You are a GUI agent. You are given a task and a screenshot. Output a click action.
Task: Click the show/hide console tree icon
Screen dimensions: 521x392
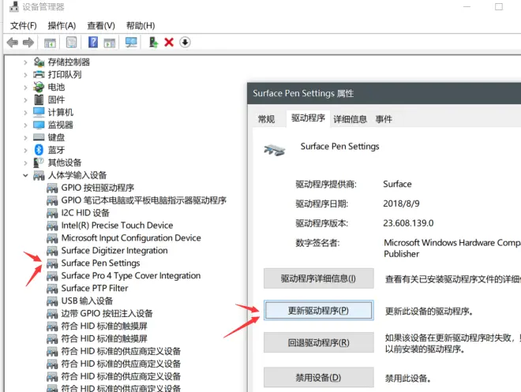click(50, 43)
